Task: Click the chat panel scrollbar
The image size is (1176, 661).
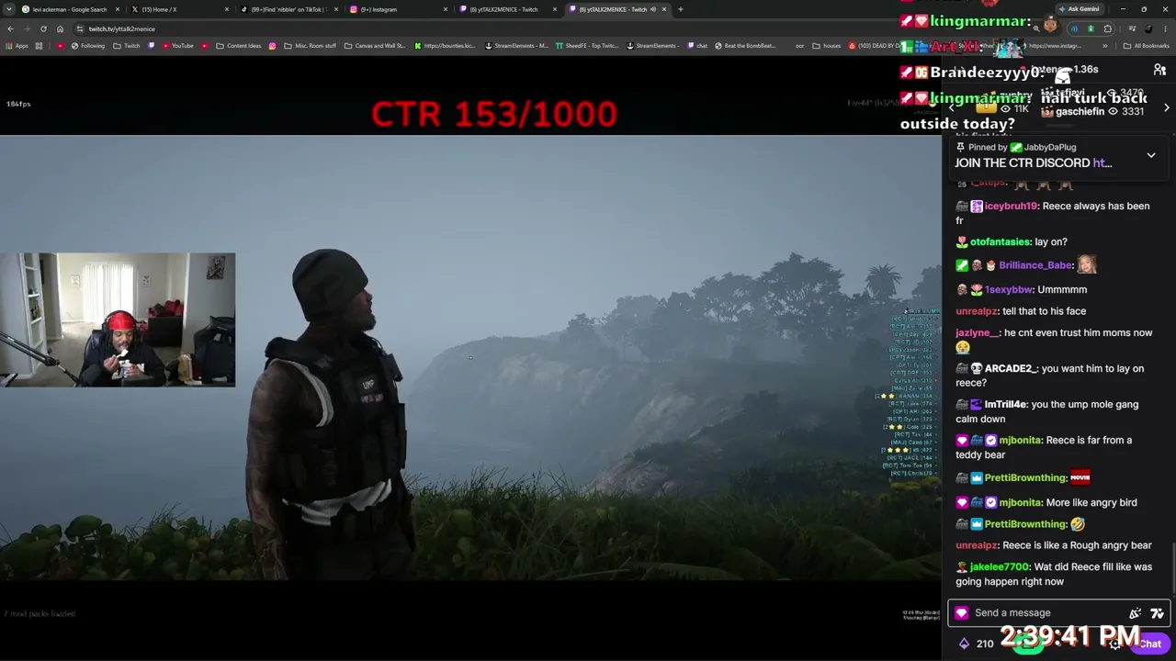Action: point(1173,567)
